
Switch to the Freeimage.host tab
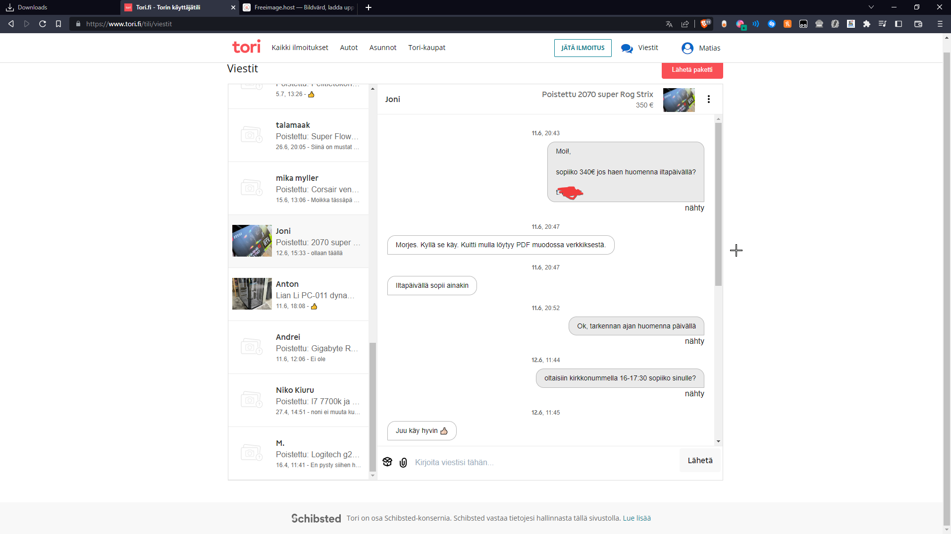(x=300, y=7)
